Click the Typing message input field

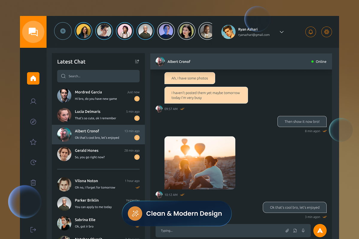coord(233,231)
